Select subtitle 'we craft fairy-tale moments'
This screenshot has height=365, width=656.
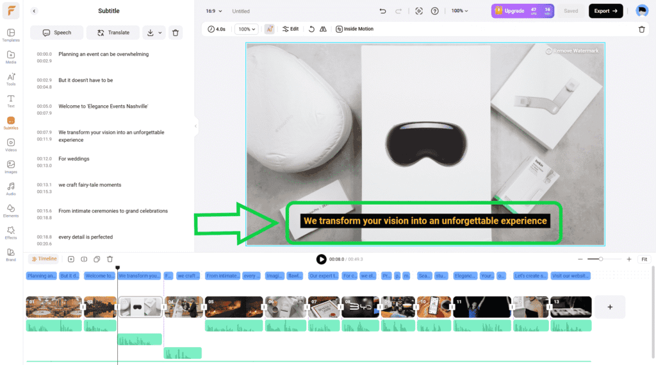(x=90, y=184)
